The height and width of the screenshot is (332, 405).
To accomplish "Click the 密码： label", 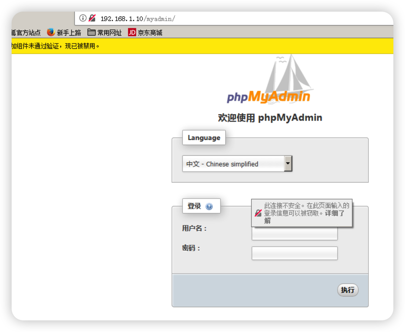I will [191, 248].
